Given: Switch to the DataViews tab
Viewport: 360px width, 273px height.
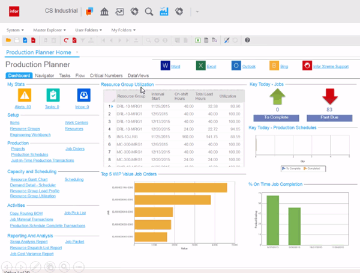Looking at the screenshot, I should click(138, 76).
